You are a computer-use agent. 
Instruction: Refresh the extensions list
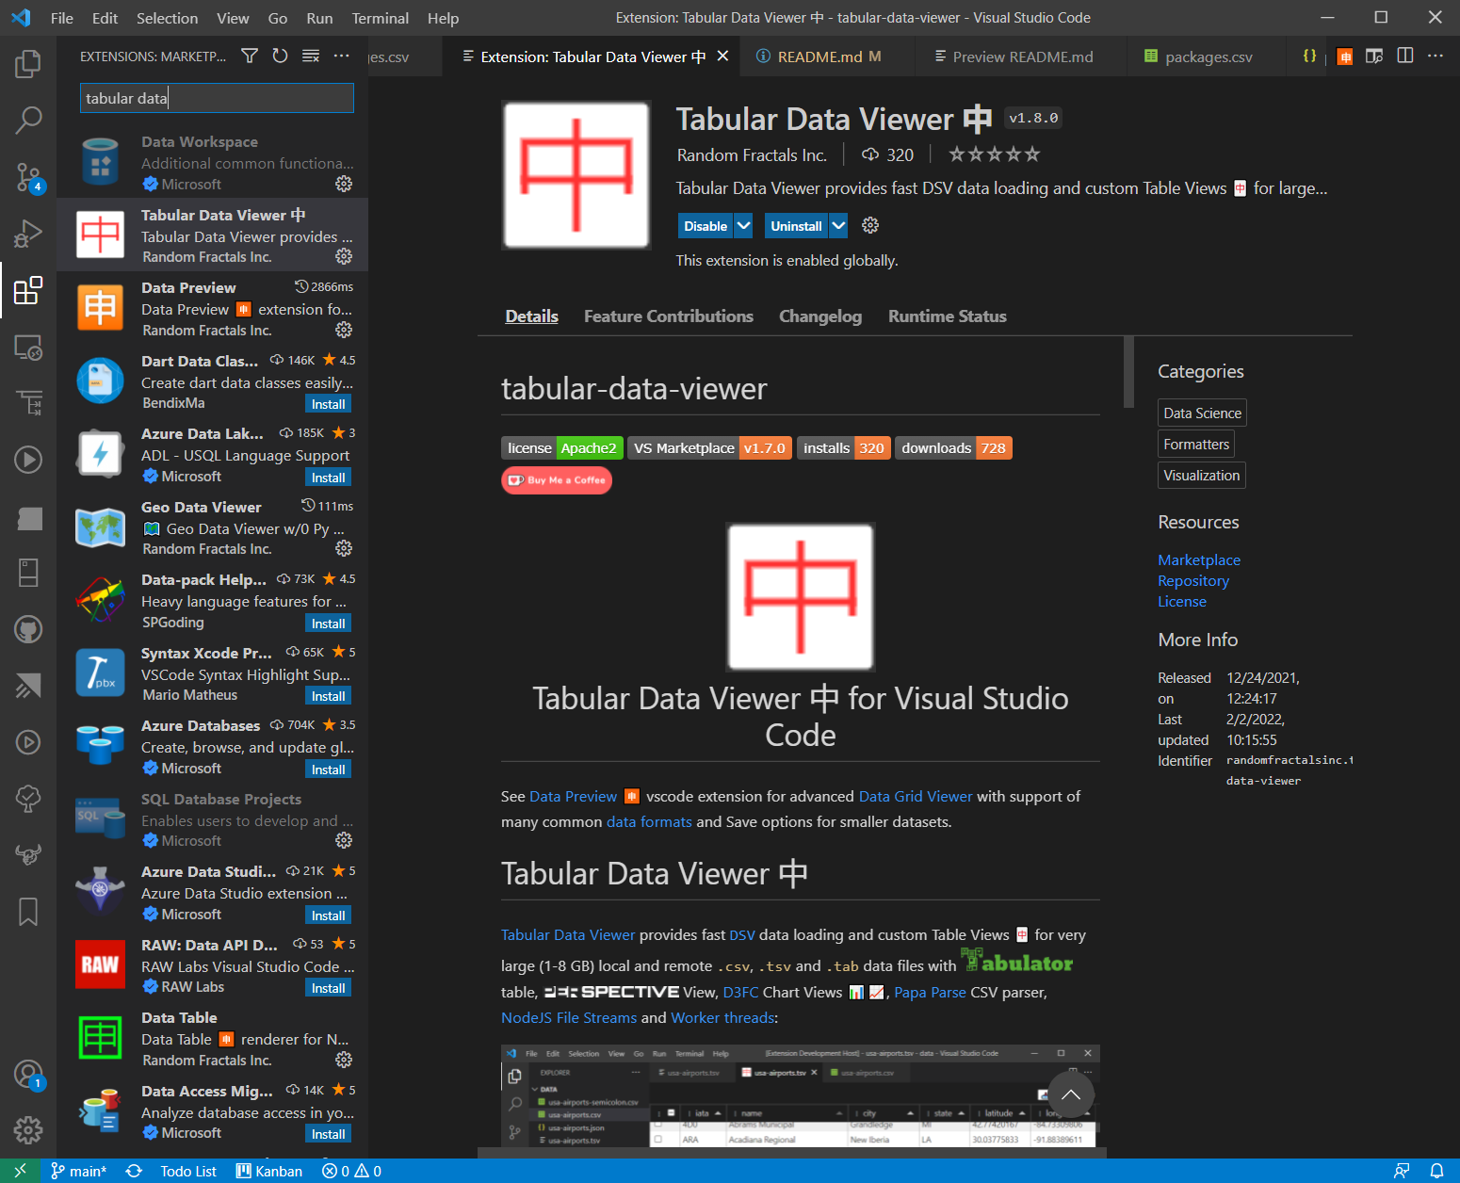point(280,57)
